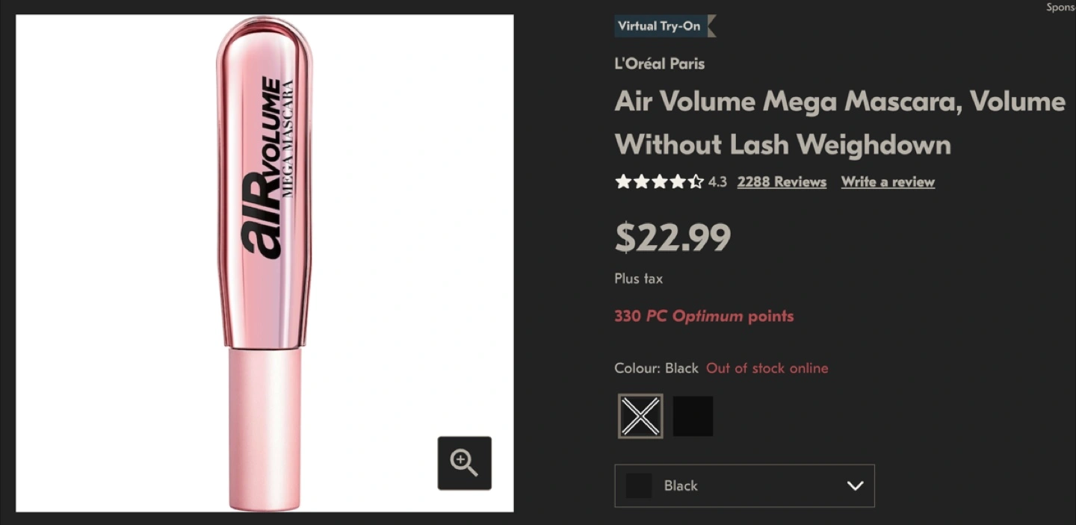Select the crossed-out colour swatch
This screenshot has height=525, width=1076.
(x=640, y=416)
